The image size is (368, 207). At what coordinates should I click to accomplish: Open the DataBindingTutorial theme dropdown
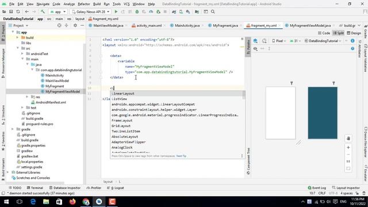(x=323, y=41)
